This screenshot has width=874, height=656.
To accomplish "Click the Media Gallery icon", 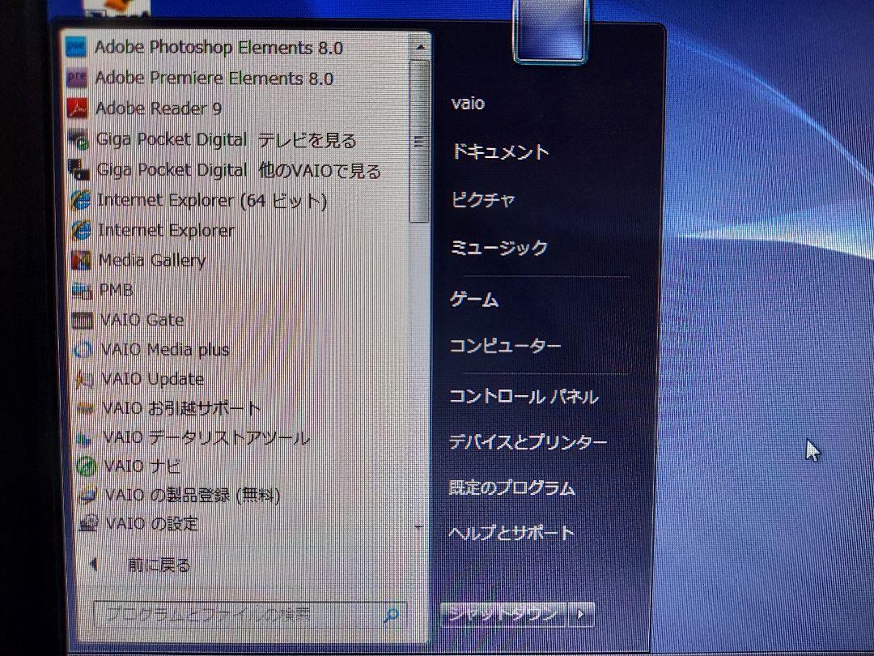I will click(x=82, y=260).
